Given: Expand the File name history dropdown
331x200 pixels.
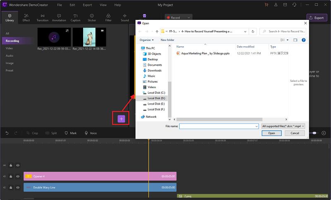Looking at the screenshot, I should (x=257, y=126).
